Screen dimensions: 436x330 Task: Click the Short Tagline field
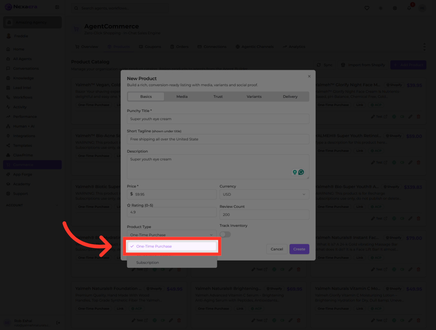coord(218,139)
